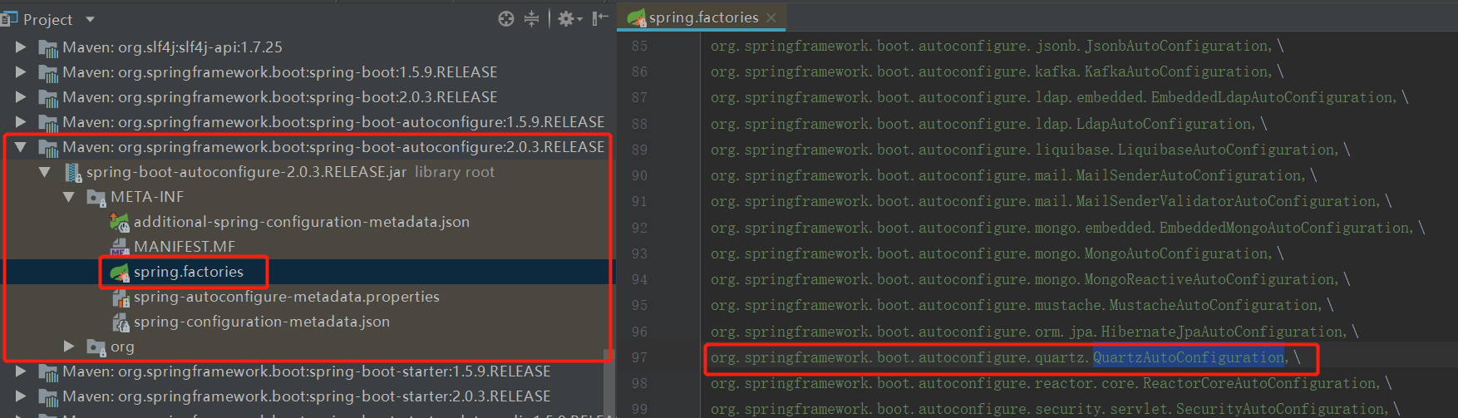Viewport: 1458px width, 418px height.
Task: Hide the Project tool window
Action: point(600,18)
